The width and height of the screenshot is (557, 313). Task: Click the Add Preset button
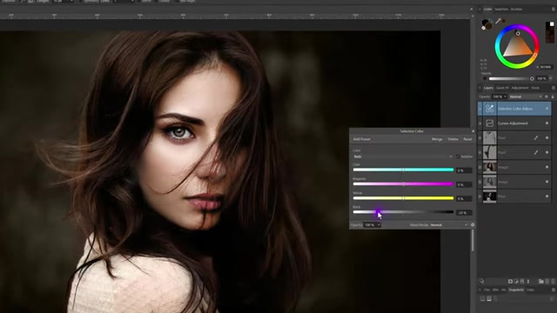coord(362,139)
